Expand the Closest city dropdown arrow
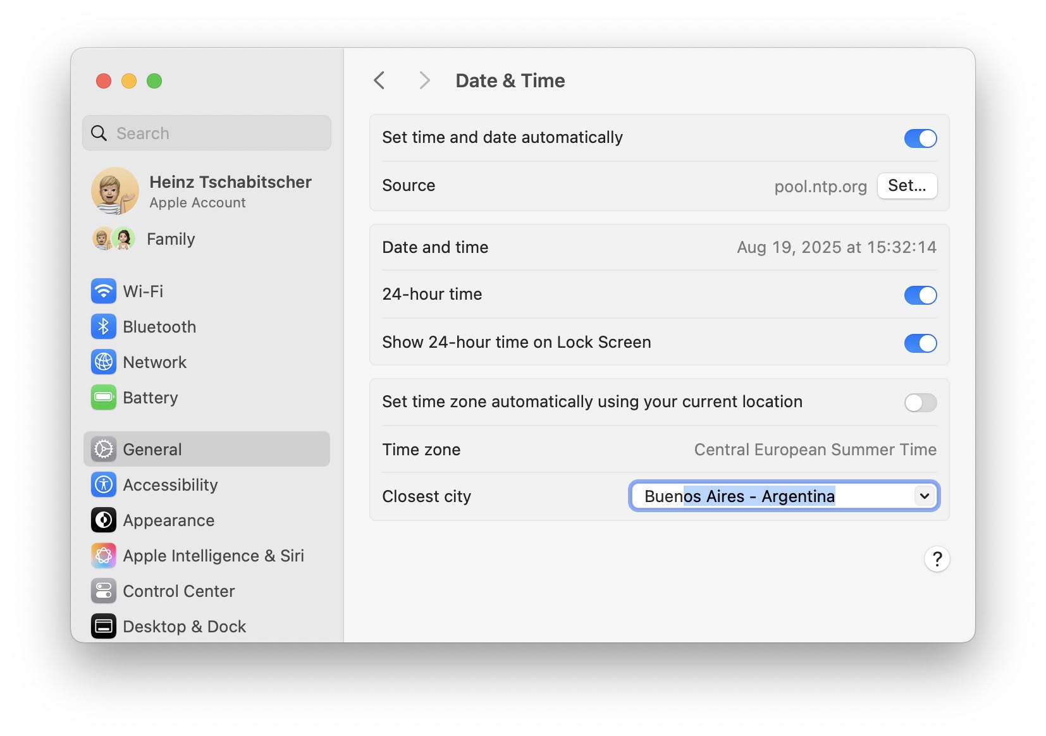This screenshot has width=1046, height=736. 925,496
